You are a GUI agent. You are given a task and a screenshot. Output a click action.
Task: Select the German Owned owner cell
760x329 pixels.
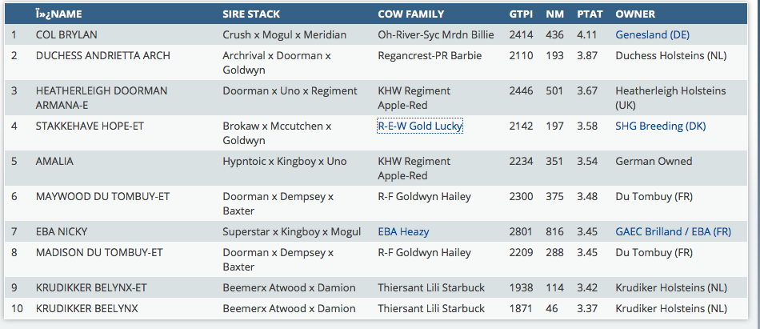pyautogui.click(x=654, y=161)
